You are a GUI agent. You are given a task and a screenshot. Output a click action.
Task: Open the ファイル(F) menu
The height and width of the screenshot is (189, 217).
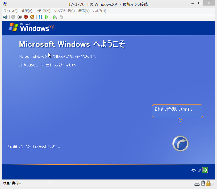[x=11, y=11]
